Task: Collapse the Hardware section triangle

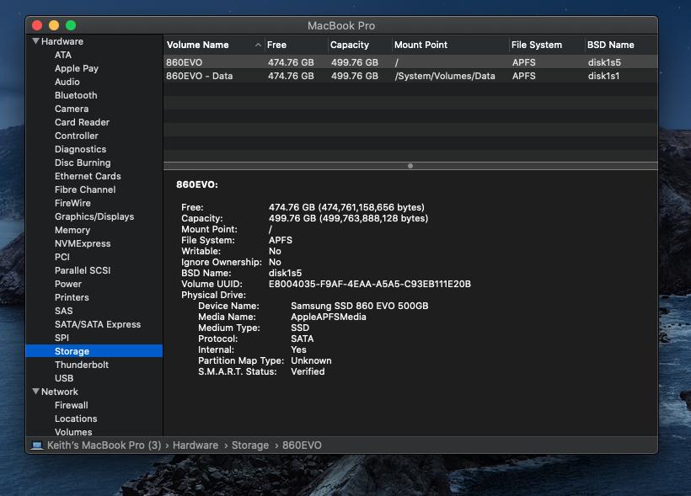Action: (x=35, y=41)
